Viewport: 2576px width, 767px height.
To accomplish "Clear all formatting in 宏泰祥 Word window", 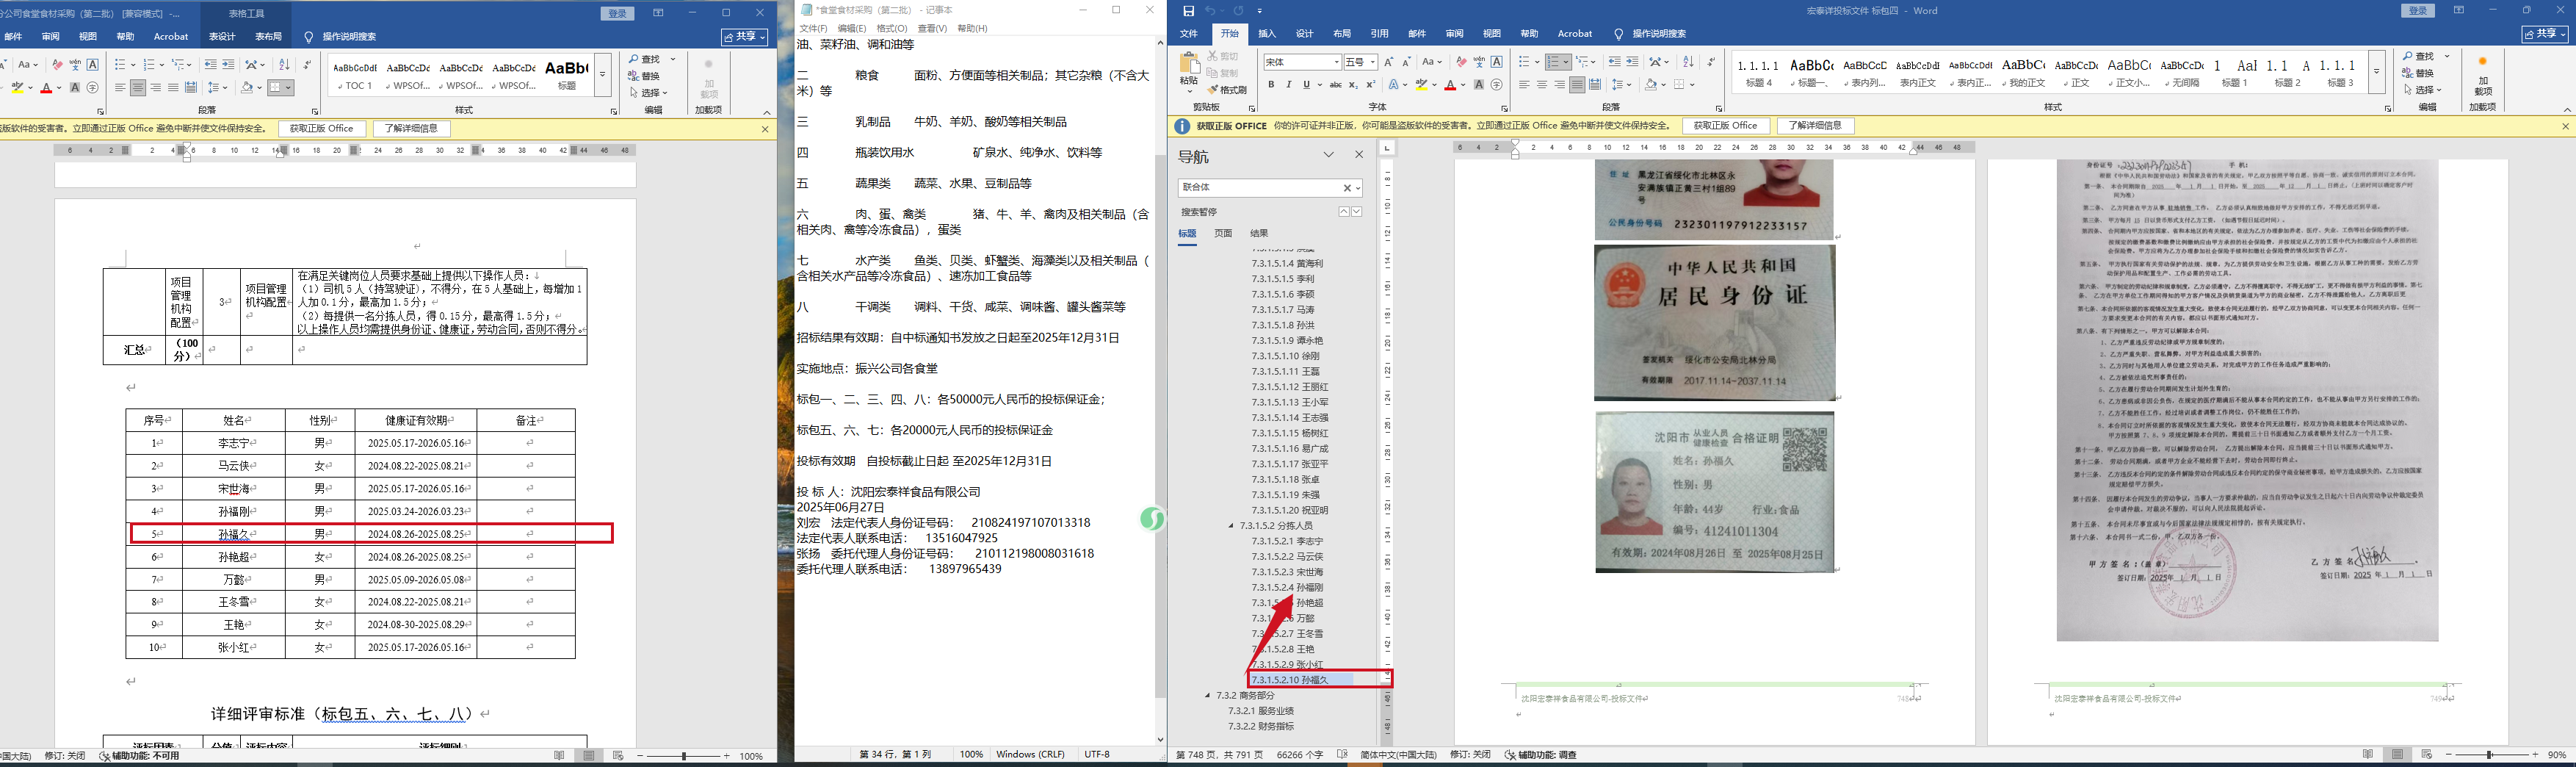I will [x=1461, y=62].
